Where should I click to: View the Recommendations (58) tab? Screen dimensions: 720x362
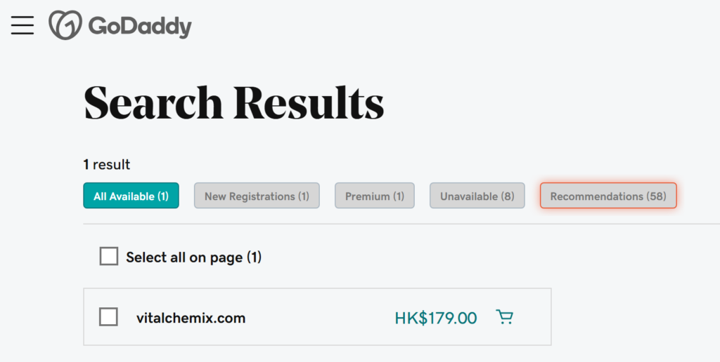[607, 196]
